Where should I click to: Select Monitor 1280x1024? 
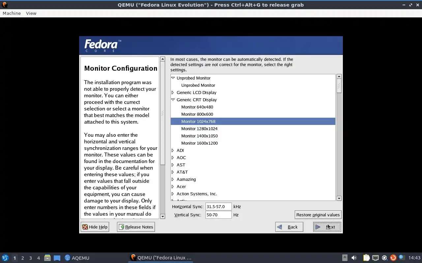tap(199, 129)
